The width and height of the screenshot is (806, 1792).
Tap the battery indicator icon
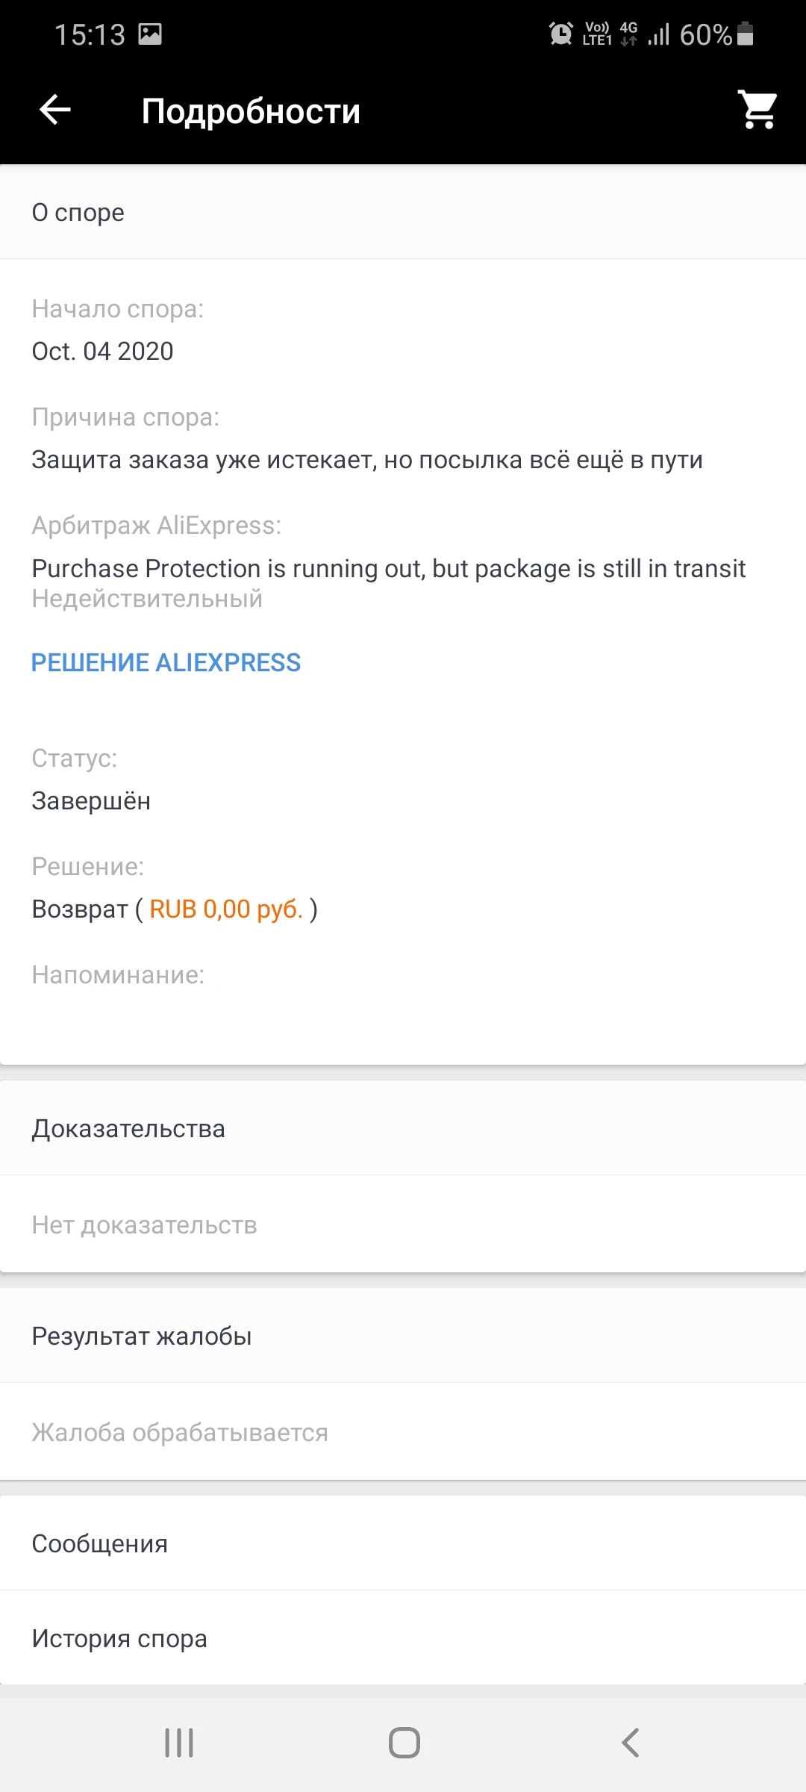[745, 34]
